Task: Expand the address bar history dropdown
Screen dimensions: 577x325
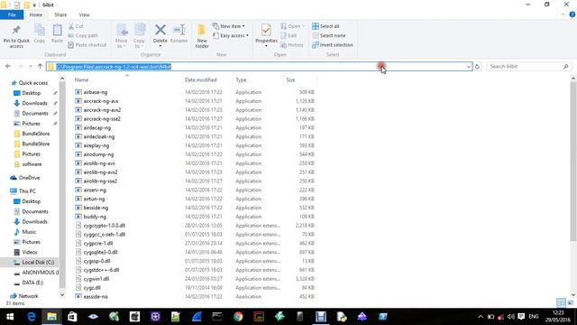Action: pyautogui.click(x=469, y=67)
